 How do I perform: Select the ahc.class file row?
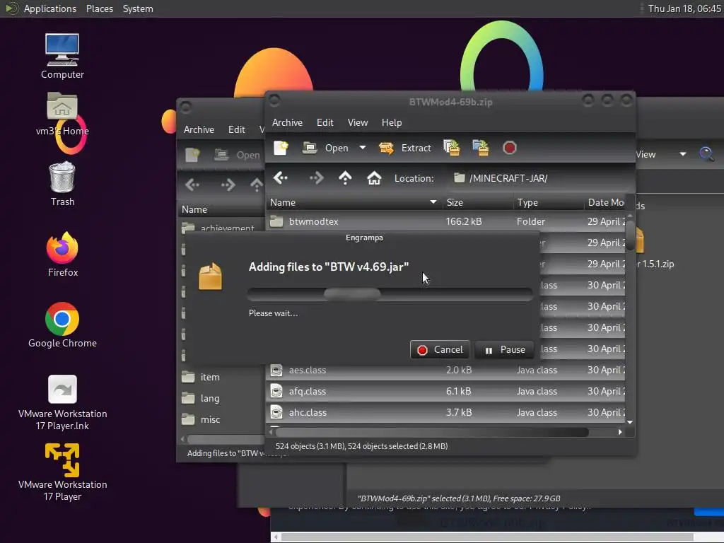point(445,413)
